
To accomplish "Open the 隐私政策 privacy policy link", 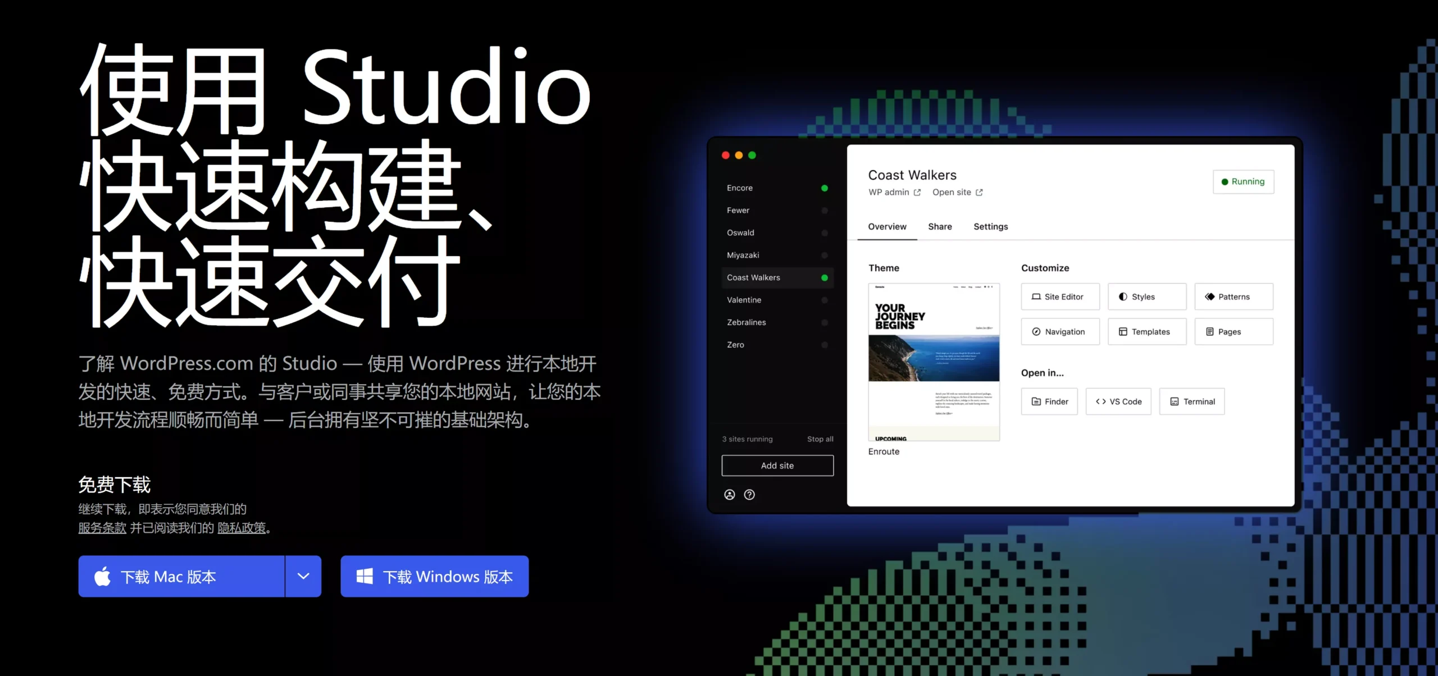I will [x=242, y=528].
